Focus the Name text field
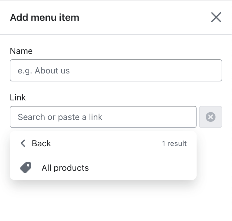The height and width of the screenshot is (221, 232). click(116, 70)
